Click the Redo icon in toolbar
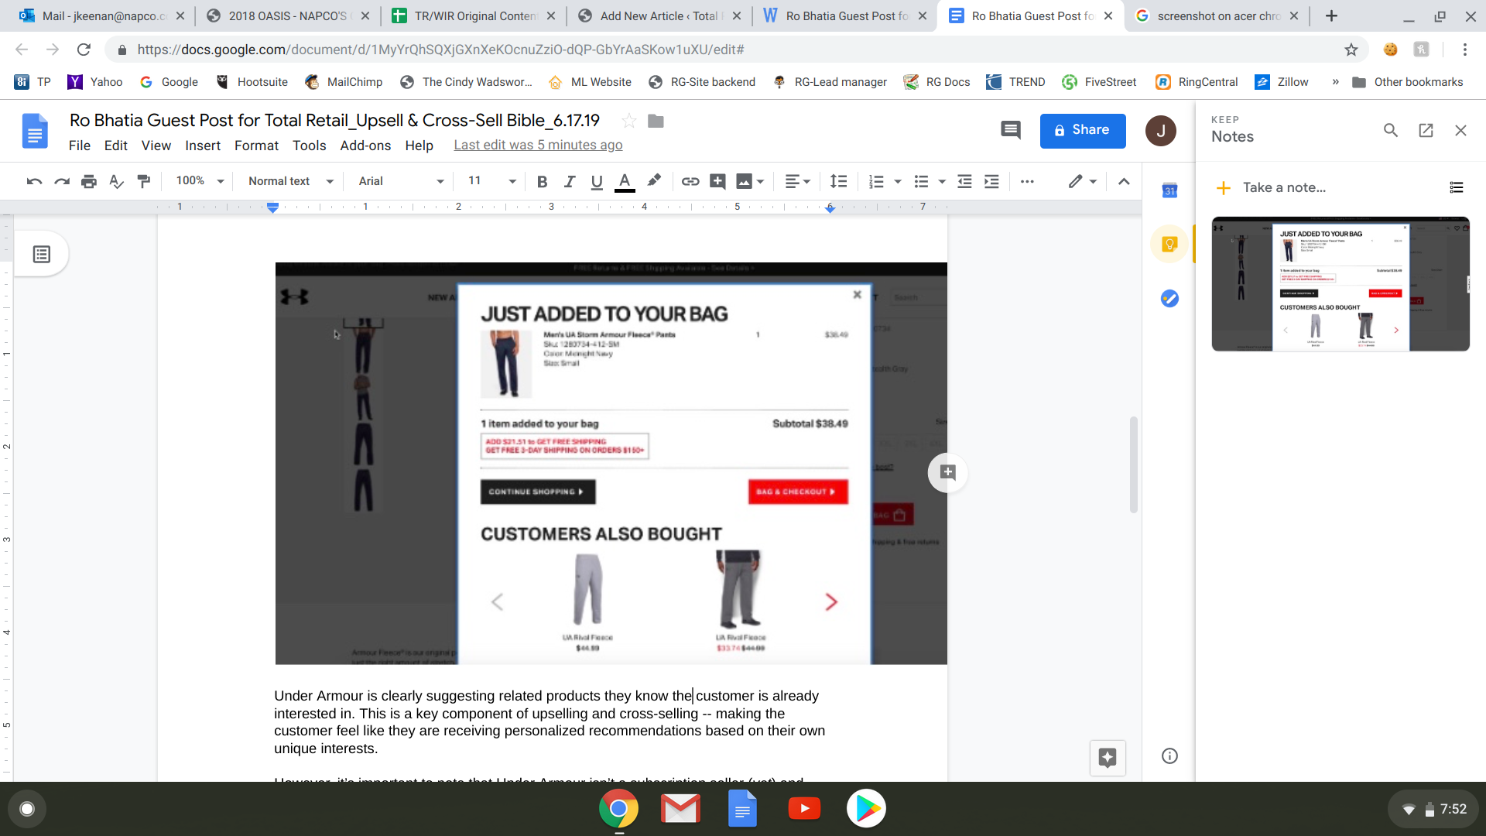This screenshot has height=836, width=1486. point(62,181)
